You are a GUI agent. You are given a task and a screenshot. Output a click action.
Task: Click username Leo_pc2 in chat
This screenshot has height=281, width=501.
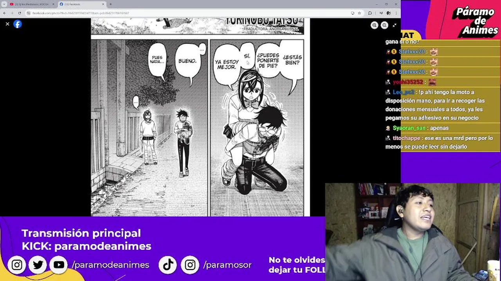[x=404, y=92]
